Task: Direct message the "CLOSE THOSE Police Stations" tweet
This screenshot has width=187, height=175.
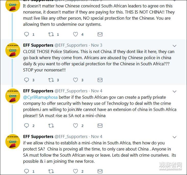Action: pyautogui.click(x=100, y=80)
